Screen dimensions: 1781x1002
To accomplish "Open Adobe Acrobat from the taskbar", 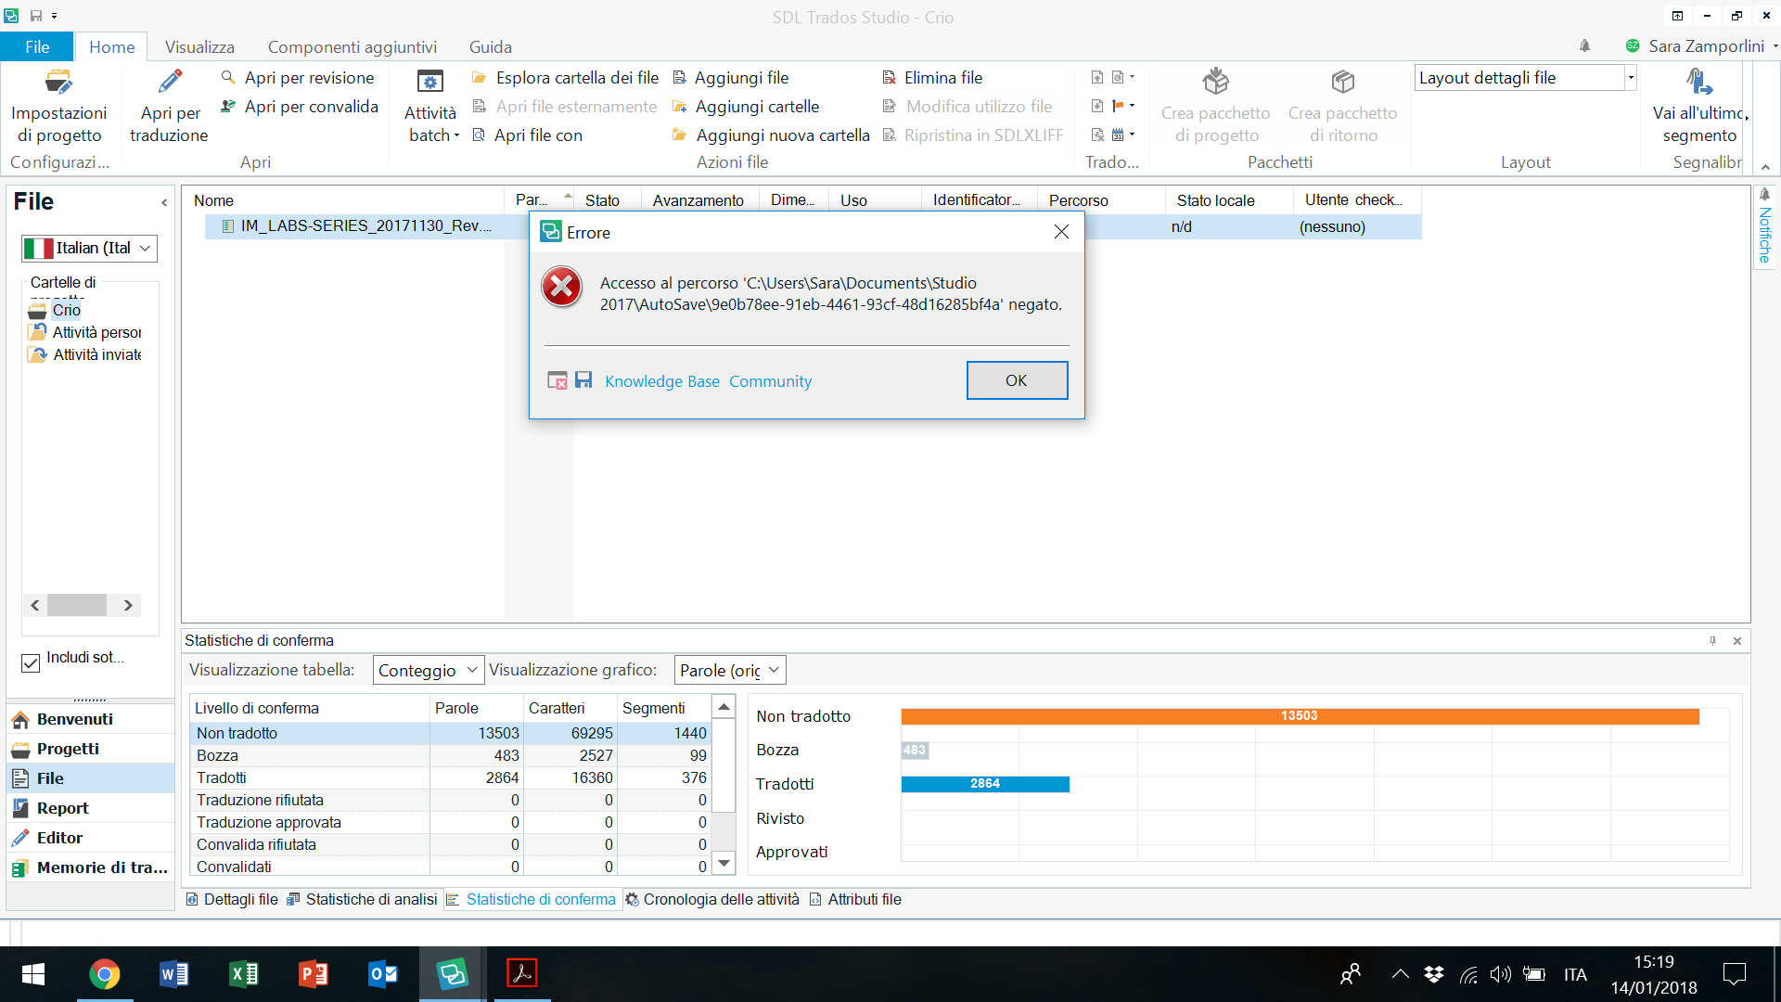I will (521, 973).
